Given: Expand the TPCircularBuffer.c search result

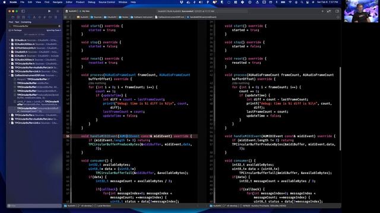Looking at the screenshot, I should [9, 115].
